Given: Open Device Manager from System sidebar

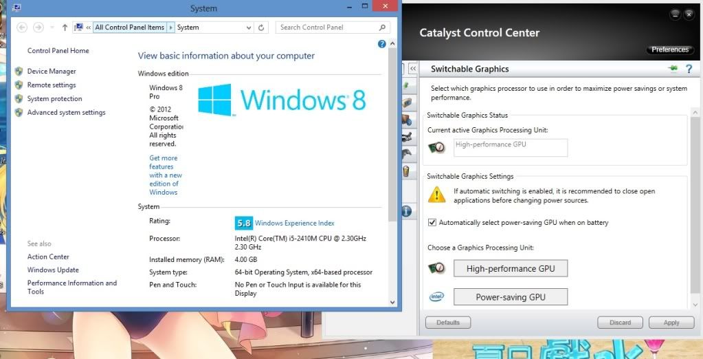Looking at the screenshot, I should (52, 72).
